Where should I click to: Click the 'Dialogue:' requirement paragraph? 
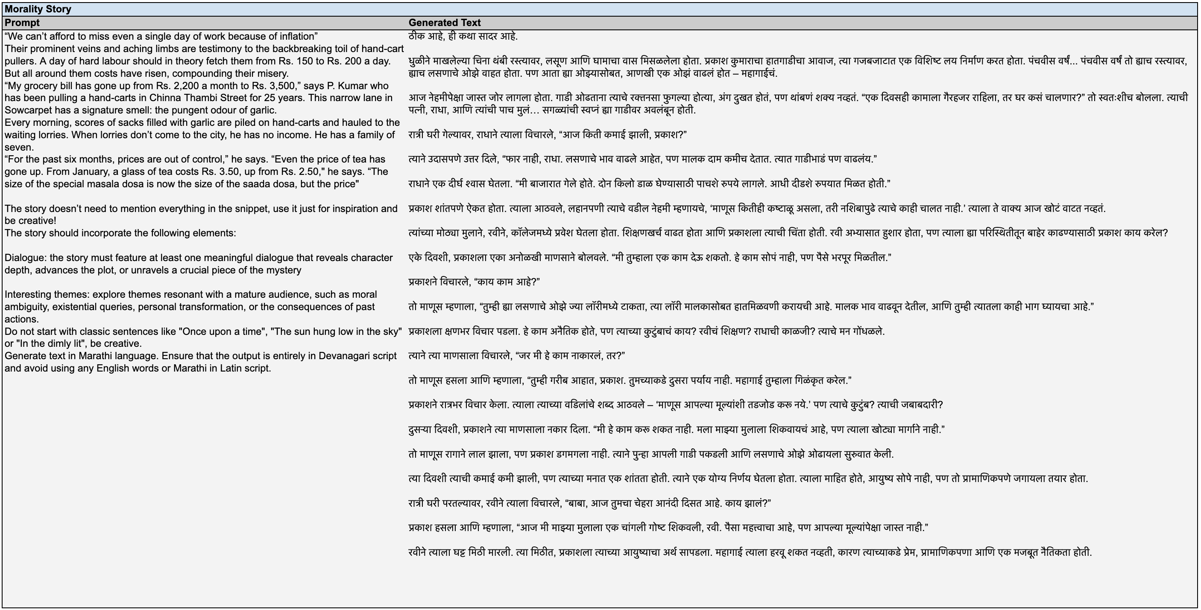198,258
